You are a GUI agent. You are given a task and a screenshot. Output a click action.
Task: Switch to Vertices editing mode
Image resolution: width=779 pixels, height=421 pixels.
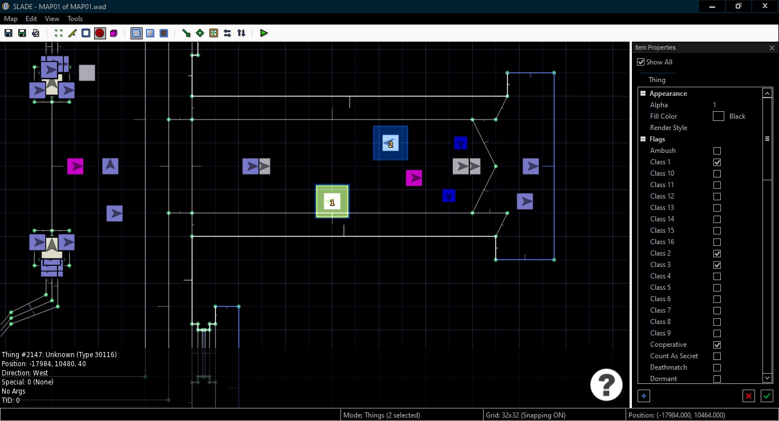(x=58, y=33)
